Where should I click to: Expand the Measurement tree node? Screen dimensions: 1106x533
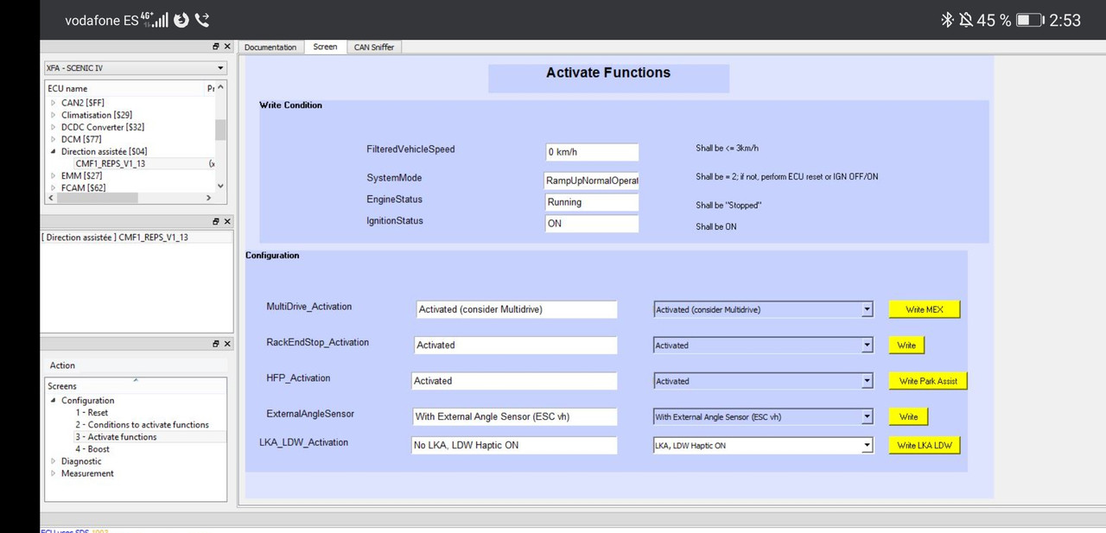point(54,473)
